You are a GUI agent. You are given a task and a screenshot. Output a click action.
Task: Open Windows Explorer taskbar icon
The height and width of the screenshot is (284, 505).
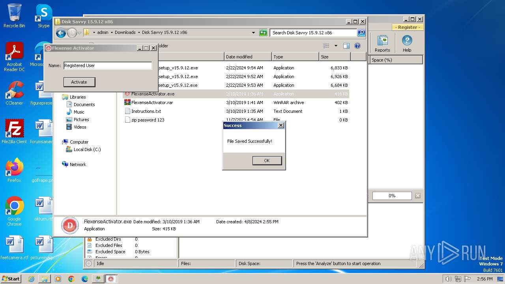pyautogui.click(x=45, y=279)
